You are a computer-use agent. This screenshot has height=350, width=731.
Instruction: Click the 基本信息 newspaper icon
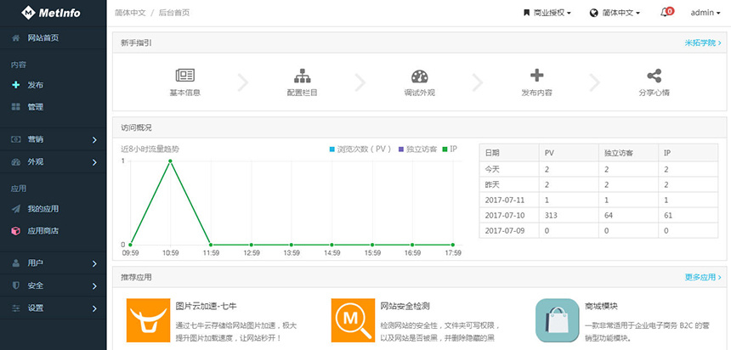click(x=185, y=76)
